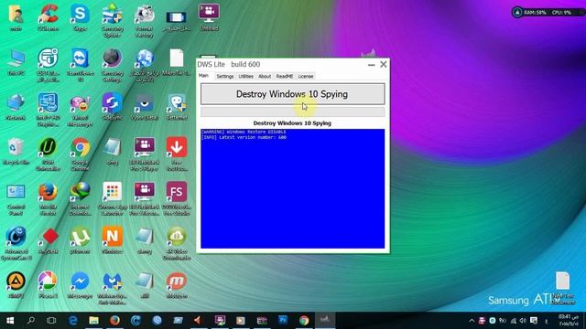586x329 pixels.
Task: Open the Malwarebytes Anti-Malware desktop shortcut
Action: [x=112, y=289]
